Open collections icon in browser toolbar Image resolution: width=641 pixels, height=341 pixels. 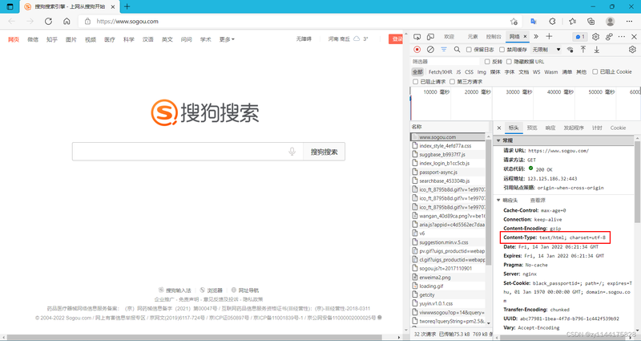point(591,22)
